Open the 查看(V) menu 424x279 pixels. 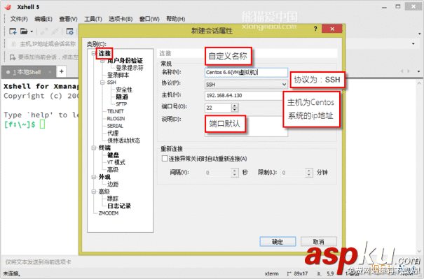click(x=68, y=19)
